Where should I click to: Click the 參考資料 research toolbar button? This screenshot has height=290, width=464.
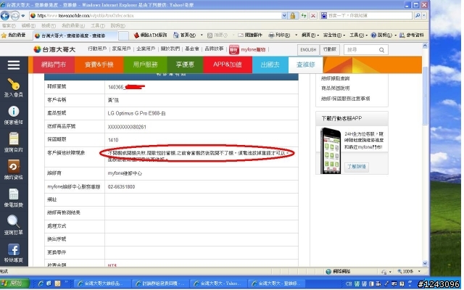click(412, 35)
